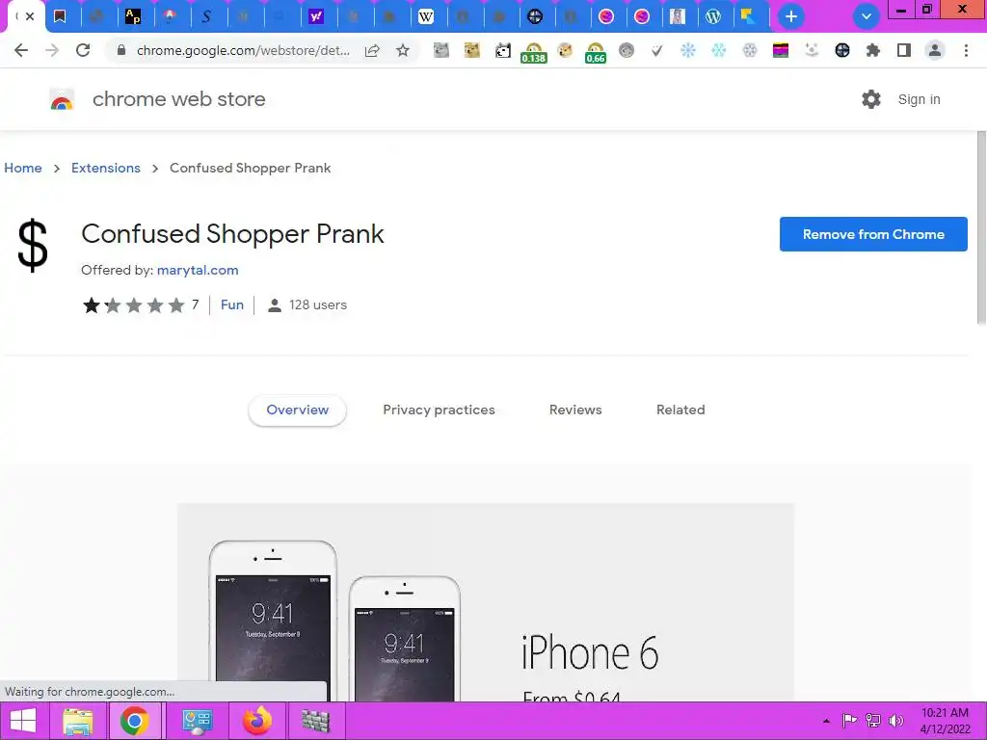
Task: Open the profile avatar menu
Action: [x=935, y=50]
